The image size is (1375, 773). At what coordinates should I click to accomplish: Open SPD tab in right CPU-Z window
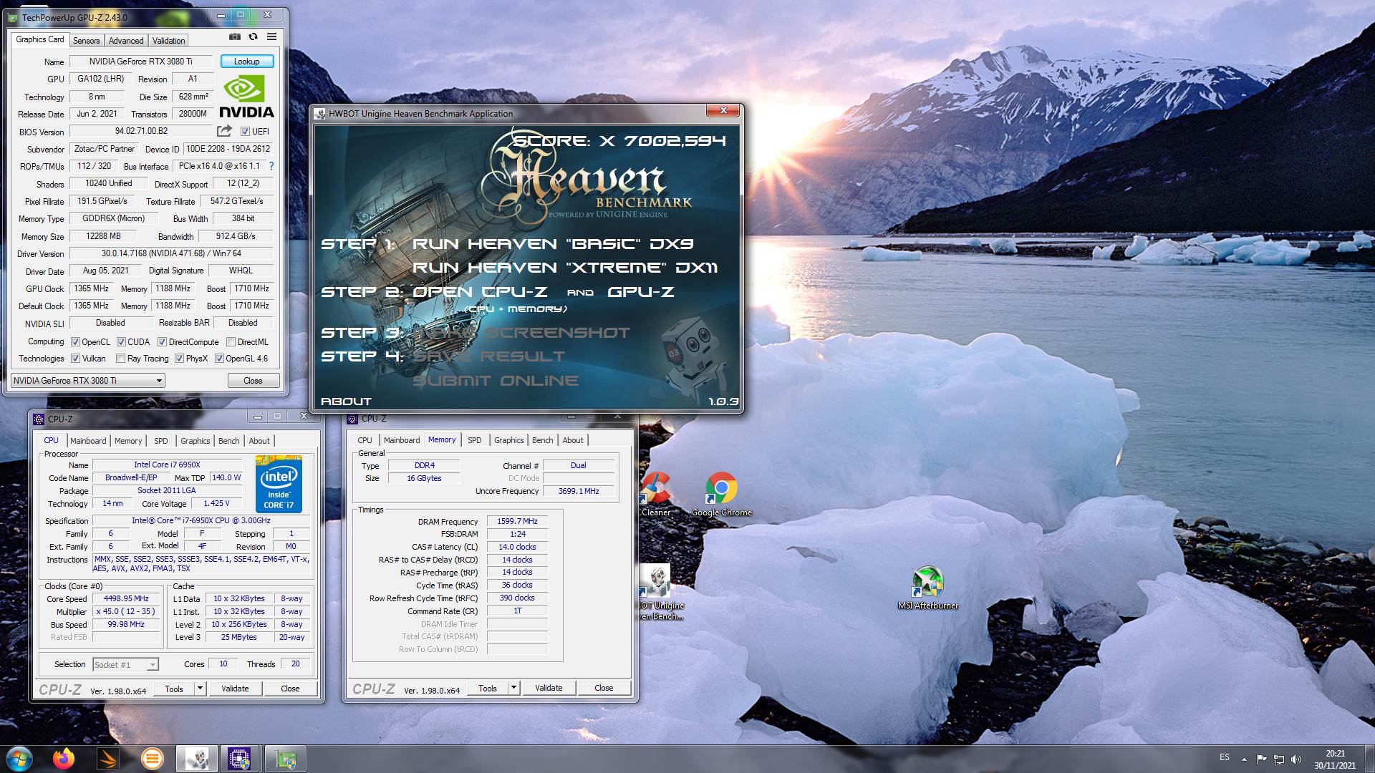pyautogui.click(x=474, y=440)
